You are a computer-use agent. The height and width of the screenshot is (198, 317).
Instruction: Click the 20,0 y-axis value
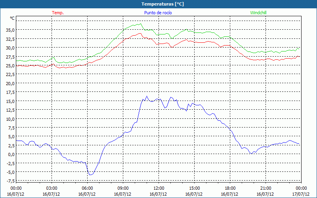pyautogui.click(x=11, y=83)
